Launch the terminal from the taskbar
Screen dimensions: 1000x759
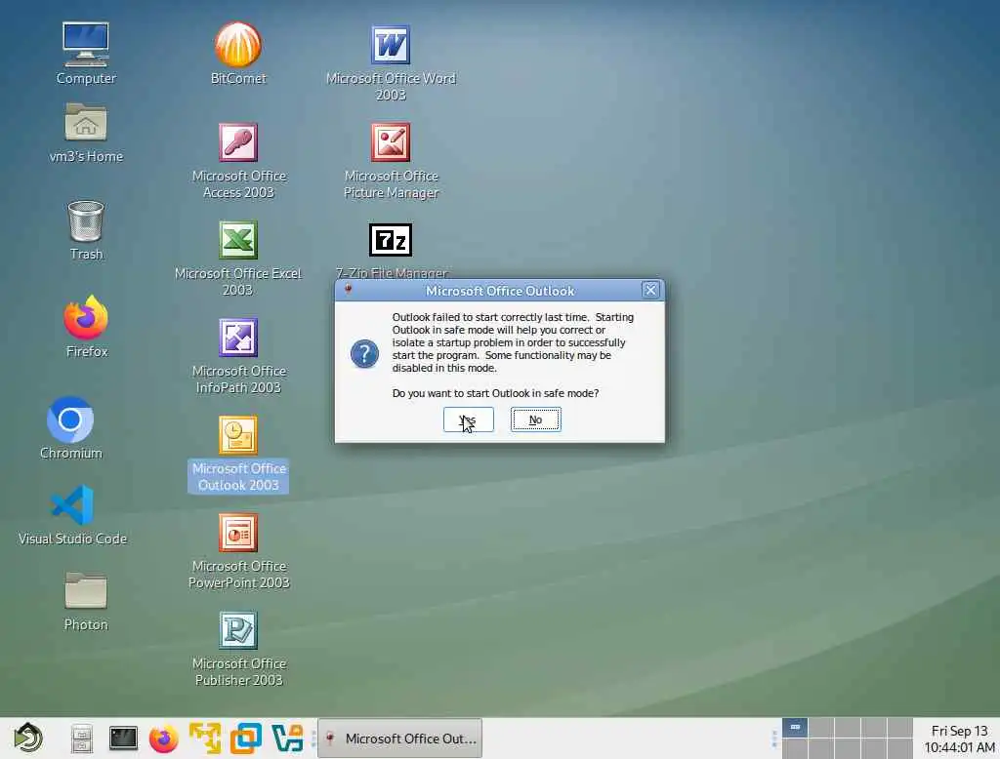click(x=123, y=738)
